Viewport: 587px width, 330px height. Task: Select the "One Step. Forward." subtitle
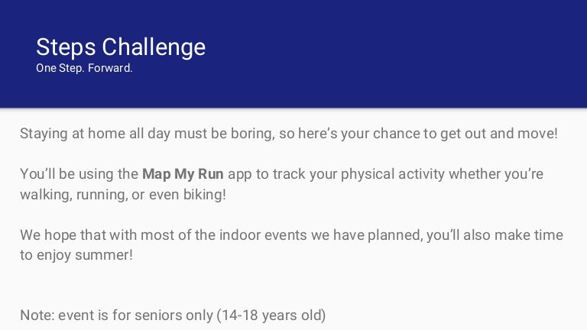84,68
